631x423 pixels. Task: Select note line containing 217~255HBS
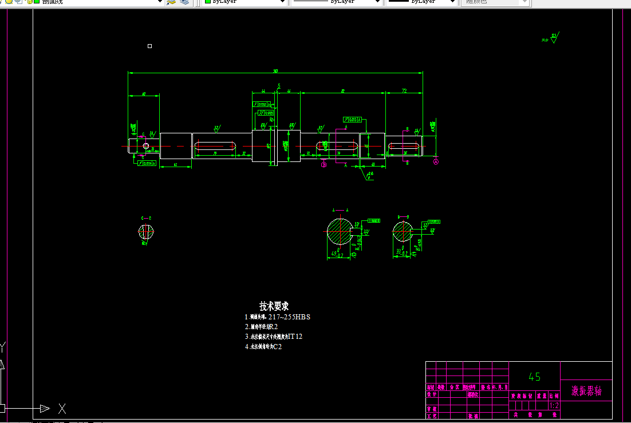coord(277,317)
